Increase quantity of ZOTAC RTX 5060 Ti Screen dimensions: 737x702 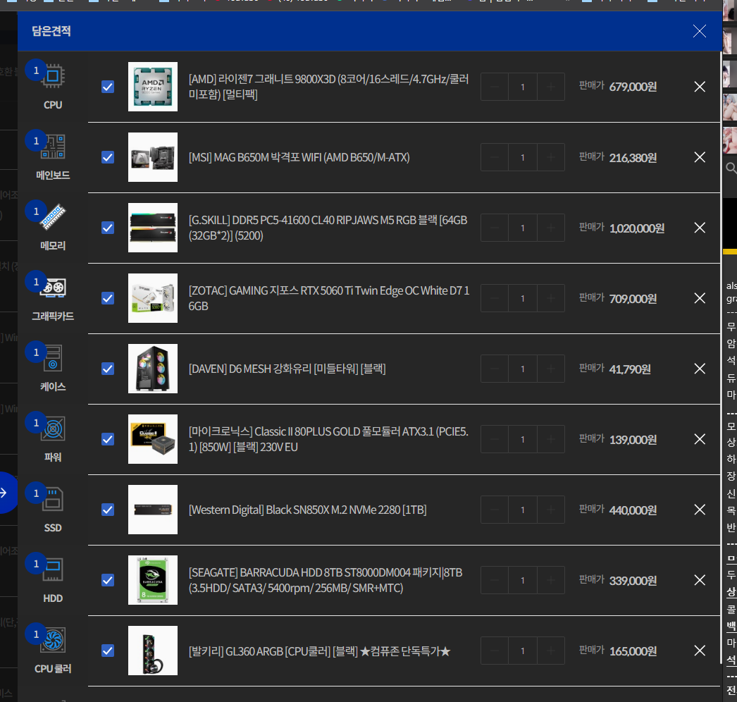click(x=550, y=298)
